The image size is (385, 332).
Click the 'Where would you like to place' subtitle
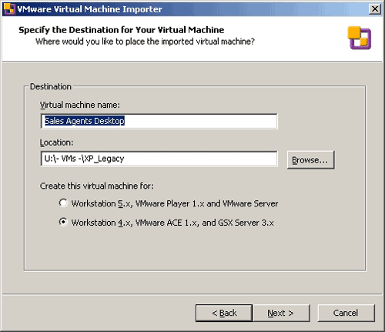[x=145, y=42]
